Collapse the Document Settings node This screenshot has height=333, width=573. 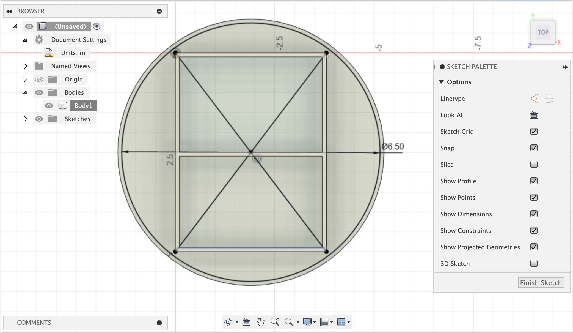[x=26, y=40]
